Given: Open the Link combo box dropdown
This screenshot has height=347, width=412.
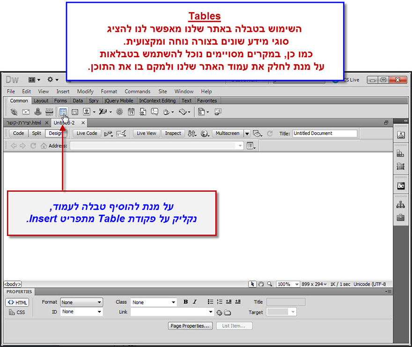Looking at the screenshot, I should point(211,312).
